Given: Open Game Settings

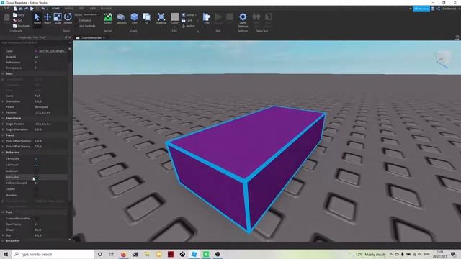Looking at the screenshot, I should coord(243,19).
